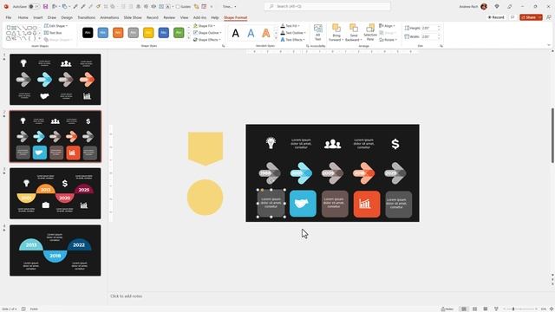Select the blue handshake rounded square on slide
The height and width of the screenshot is (312, 555).
tap(303, 204)
